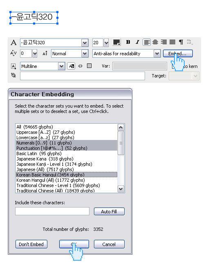Click the selected text box on stage
The image size is (210, 273).
(x=34, y=18)
